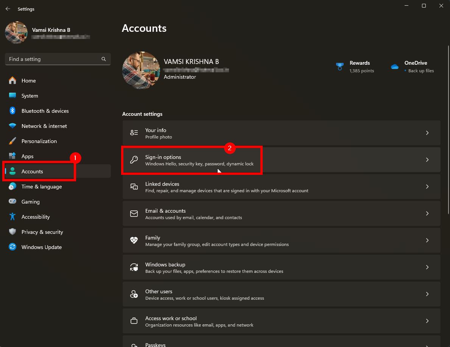This screenshot has width=450, height=347.
Task: Click the Linked devices icon
Action: [134, 187]
